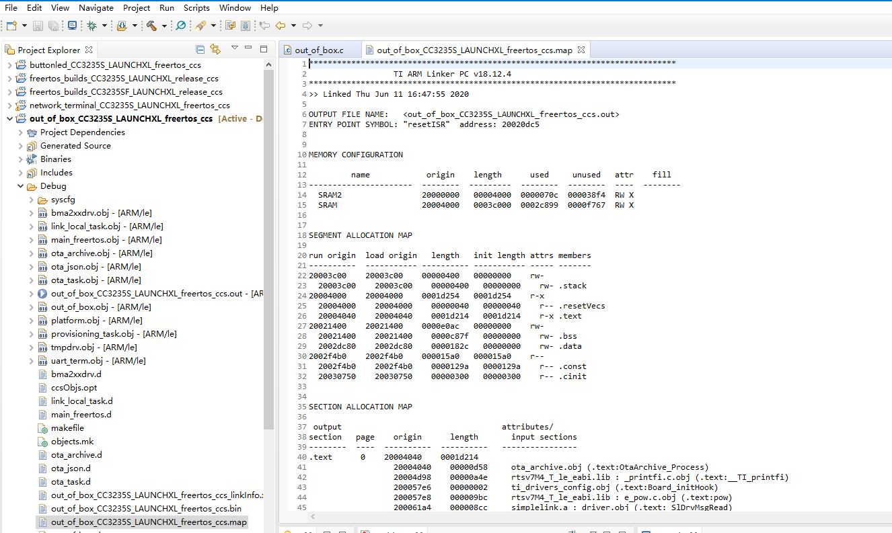892x533 pixels.
Task: Toggle Link with Editor in Project Explorer
Action: coord(215,49)
